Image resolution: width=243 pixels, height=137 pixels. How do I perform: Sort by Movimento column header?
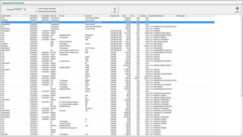point(34,16)
